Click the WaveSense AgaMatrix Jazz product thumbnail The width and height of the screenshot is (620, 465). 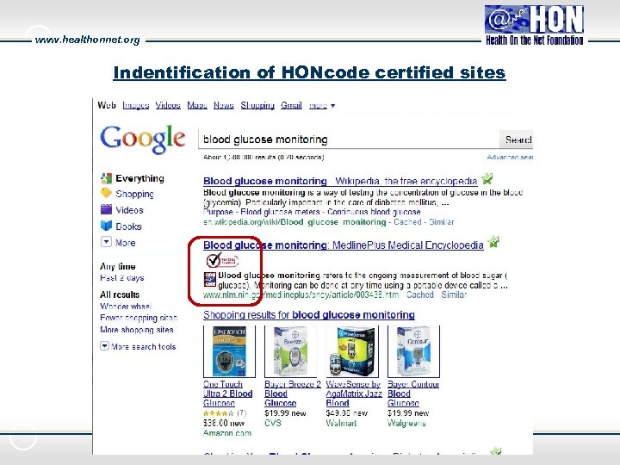[352, 351]
